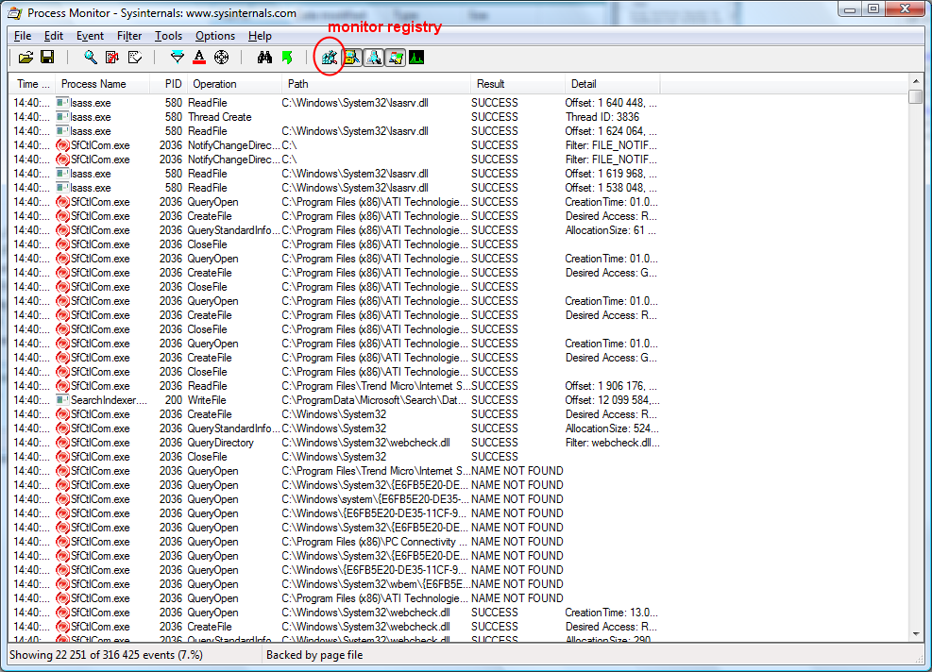Click the SearchIndexer process icon
The width and height of the screenshot is (932, 672).
(61, 400)
